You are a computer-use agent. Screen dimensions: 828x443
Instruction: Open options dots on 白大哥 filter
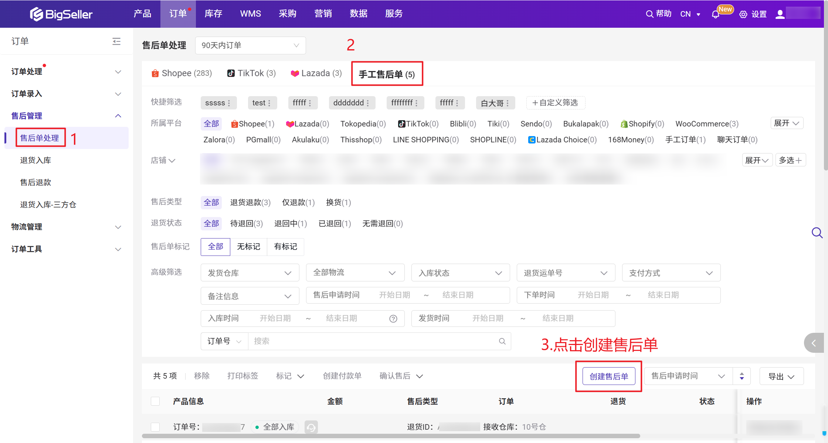[508, 103]
